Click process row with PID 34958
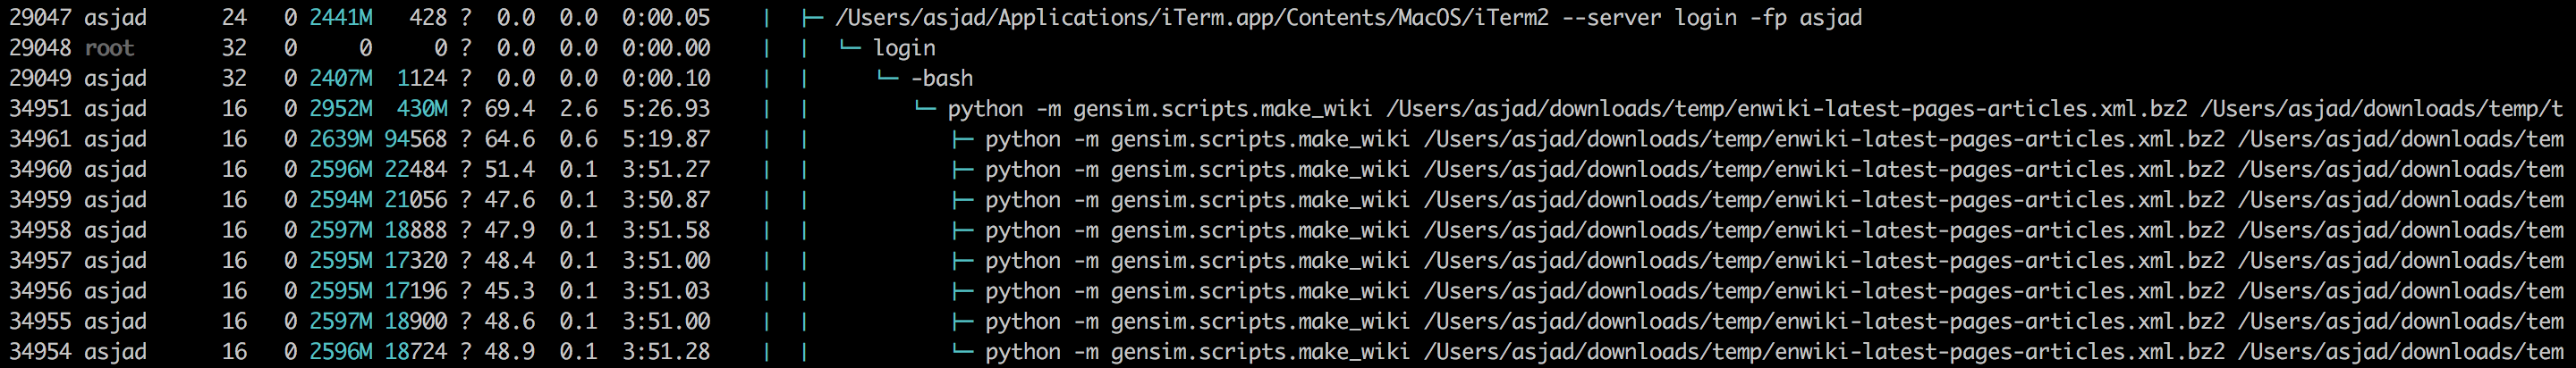The image size is (2576, 368). pyautogui.click(x=1288, y=230)
